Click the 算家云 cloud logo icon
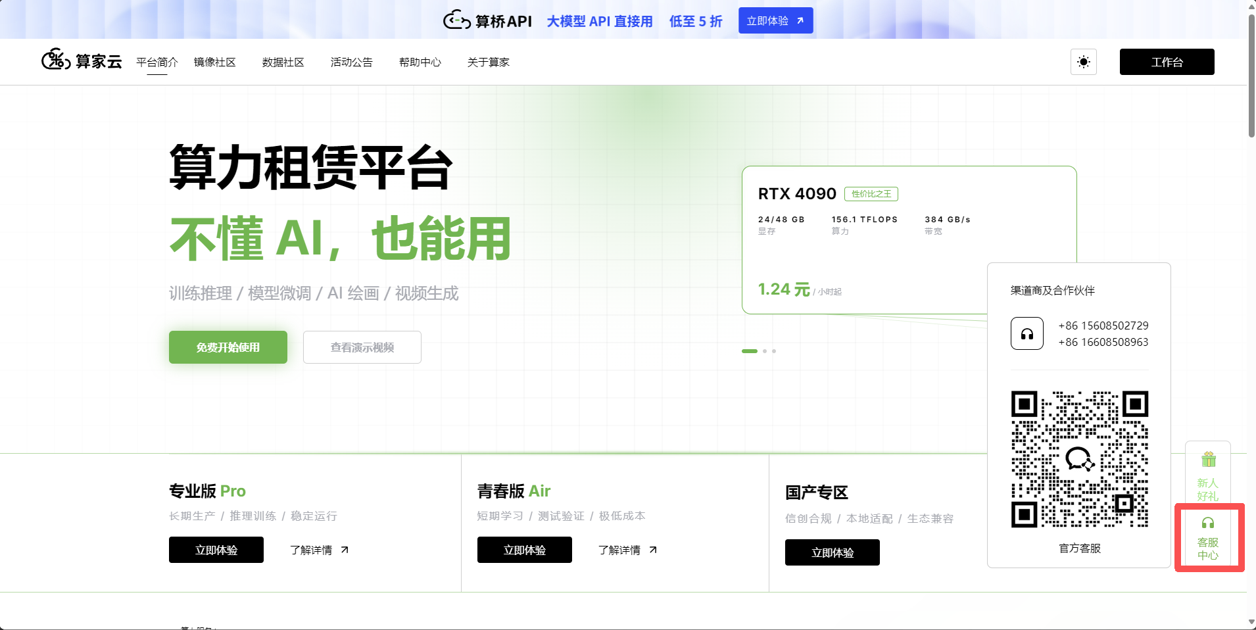Viewport: 1256px width, 630px height. (56, 60)
